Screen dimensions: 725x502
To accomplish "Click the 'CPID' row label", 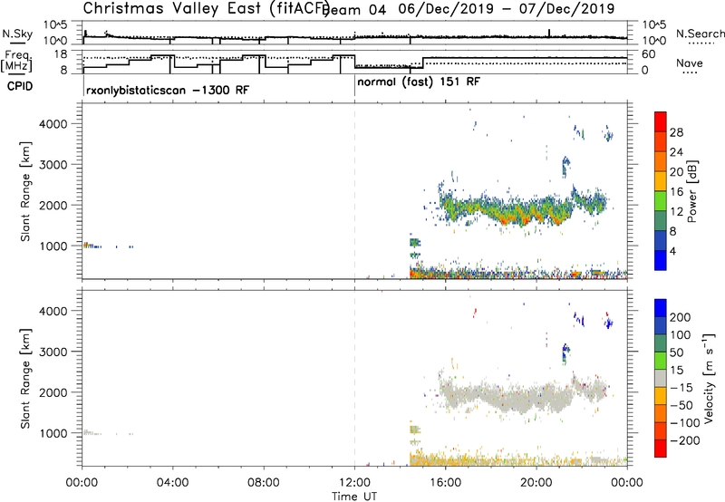I will pyautogui.click(x=20, y=86).
